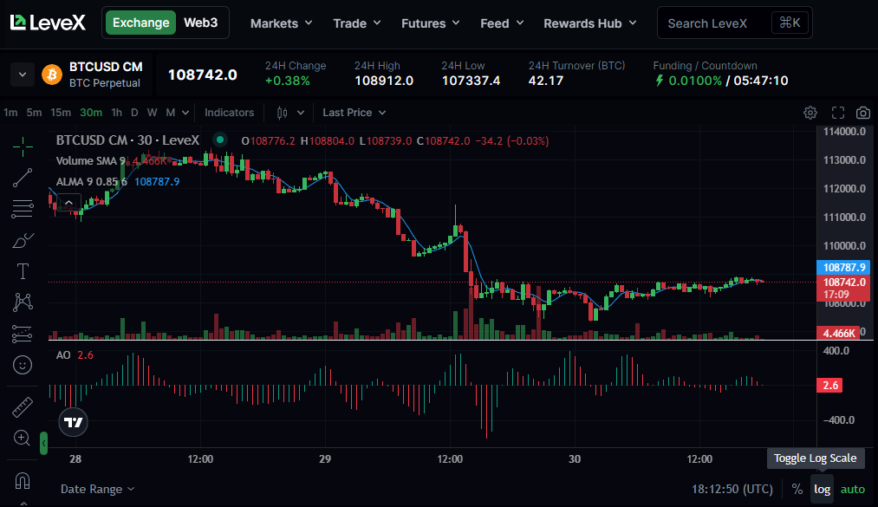878x507 pixels.
Task: Click the LeveX logo
Action: tap(48, 23)
